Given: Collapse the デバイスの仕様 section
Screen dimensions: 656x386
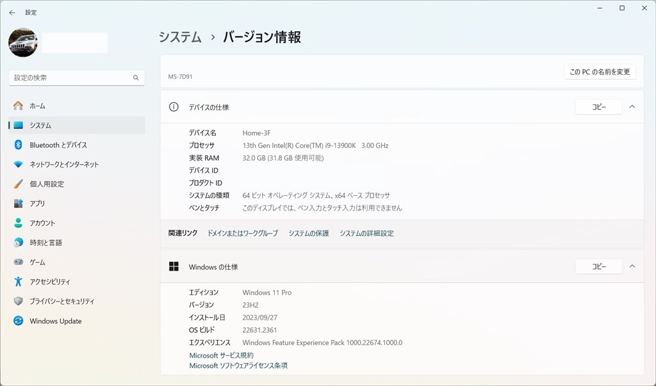Looking at the screenshot, I should point(632,107).
